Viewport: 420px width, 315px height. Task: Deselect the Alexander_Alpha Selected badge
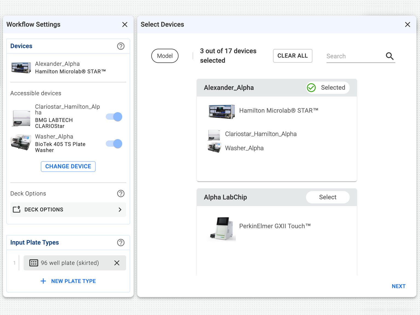click(328, 88)
